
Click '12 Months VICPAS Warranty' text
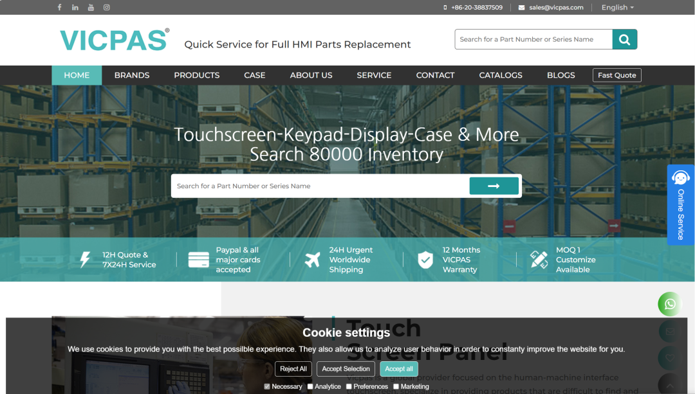(x=461, y=260)
